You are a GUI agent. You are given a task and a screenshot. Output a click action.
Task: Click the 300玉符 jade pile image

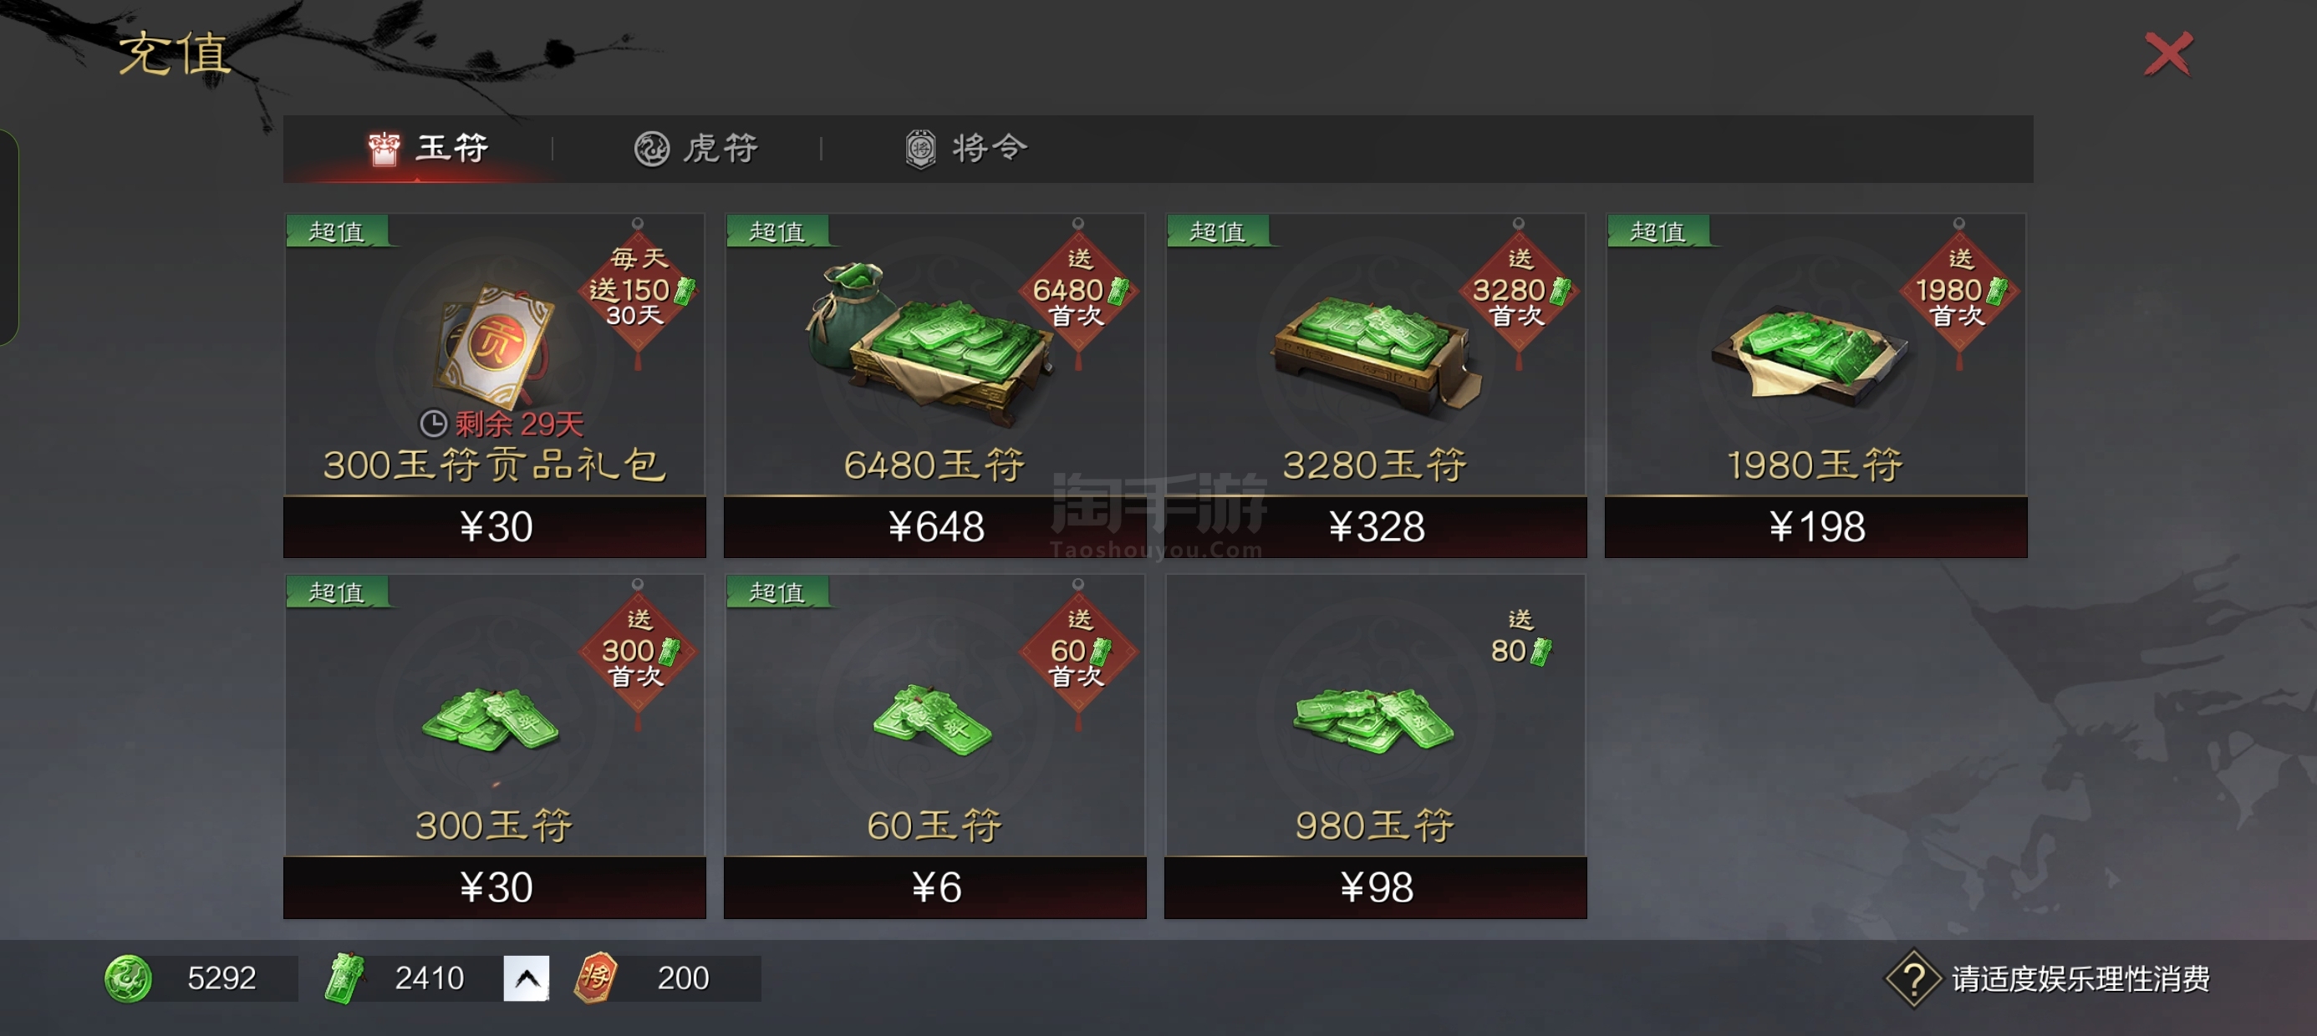490,719
